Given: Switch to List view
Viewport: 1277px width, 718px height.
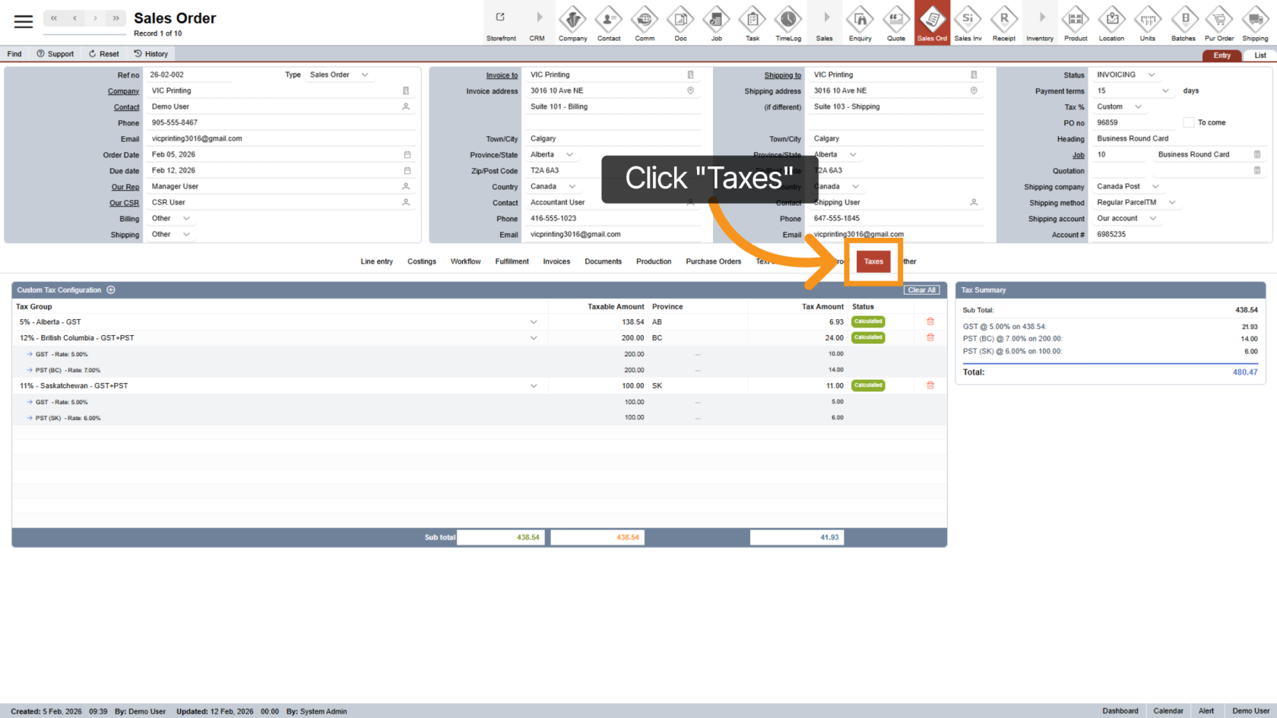Looking at the screenshot, I should pos(1260,55).
